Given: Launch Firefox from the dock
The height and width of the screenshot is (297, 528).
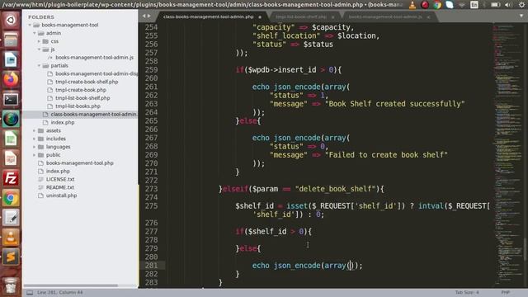Looking at the screenshot, I should click(x=11, y=79).
